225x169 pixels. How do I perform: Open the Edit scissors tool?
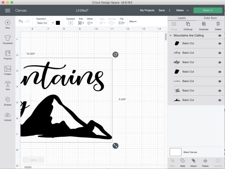81,23
